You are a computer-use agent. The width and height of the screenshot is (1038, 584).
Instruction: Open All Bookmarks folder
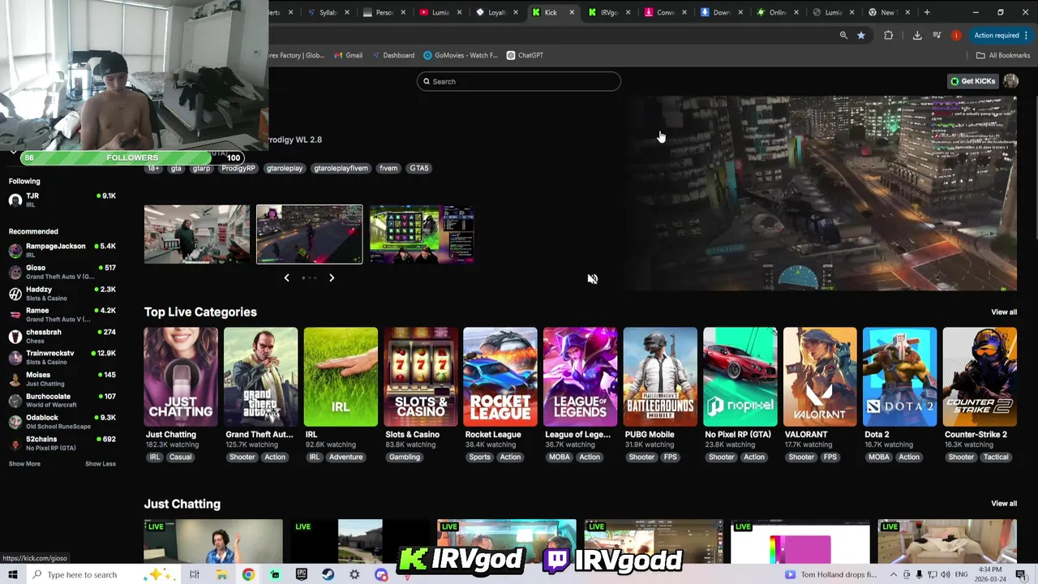[x=1003, y=55]
